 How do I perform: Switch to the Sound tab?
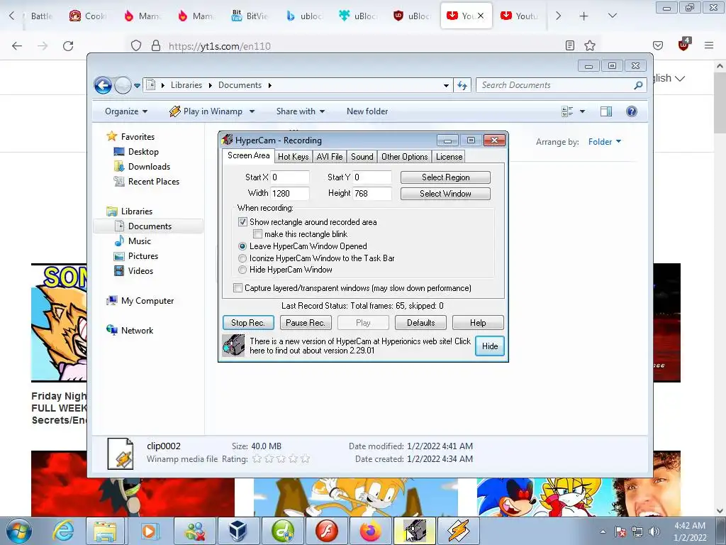pyautogui.click(x=362, y=157)
